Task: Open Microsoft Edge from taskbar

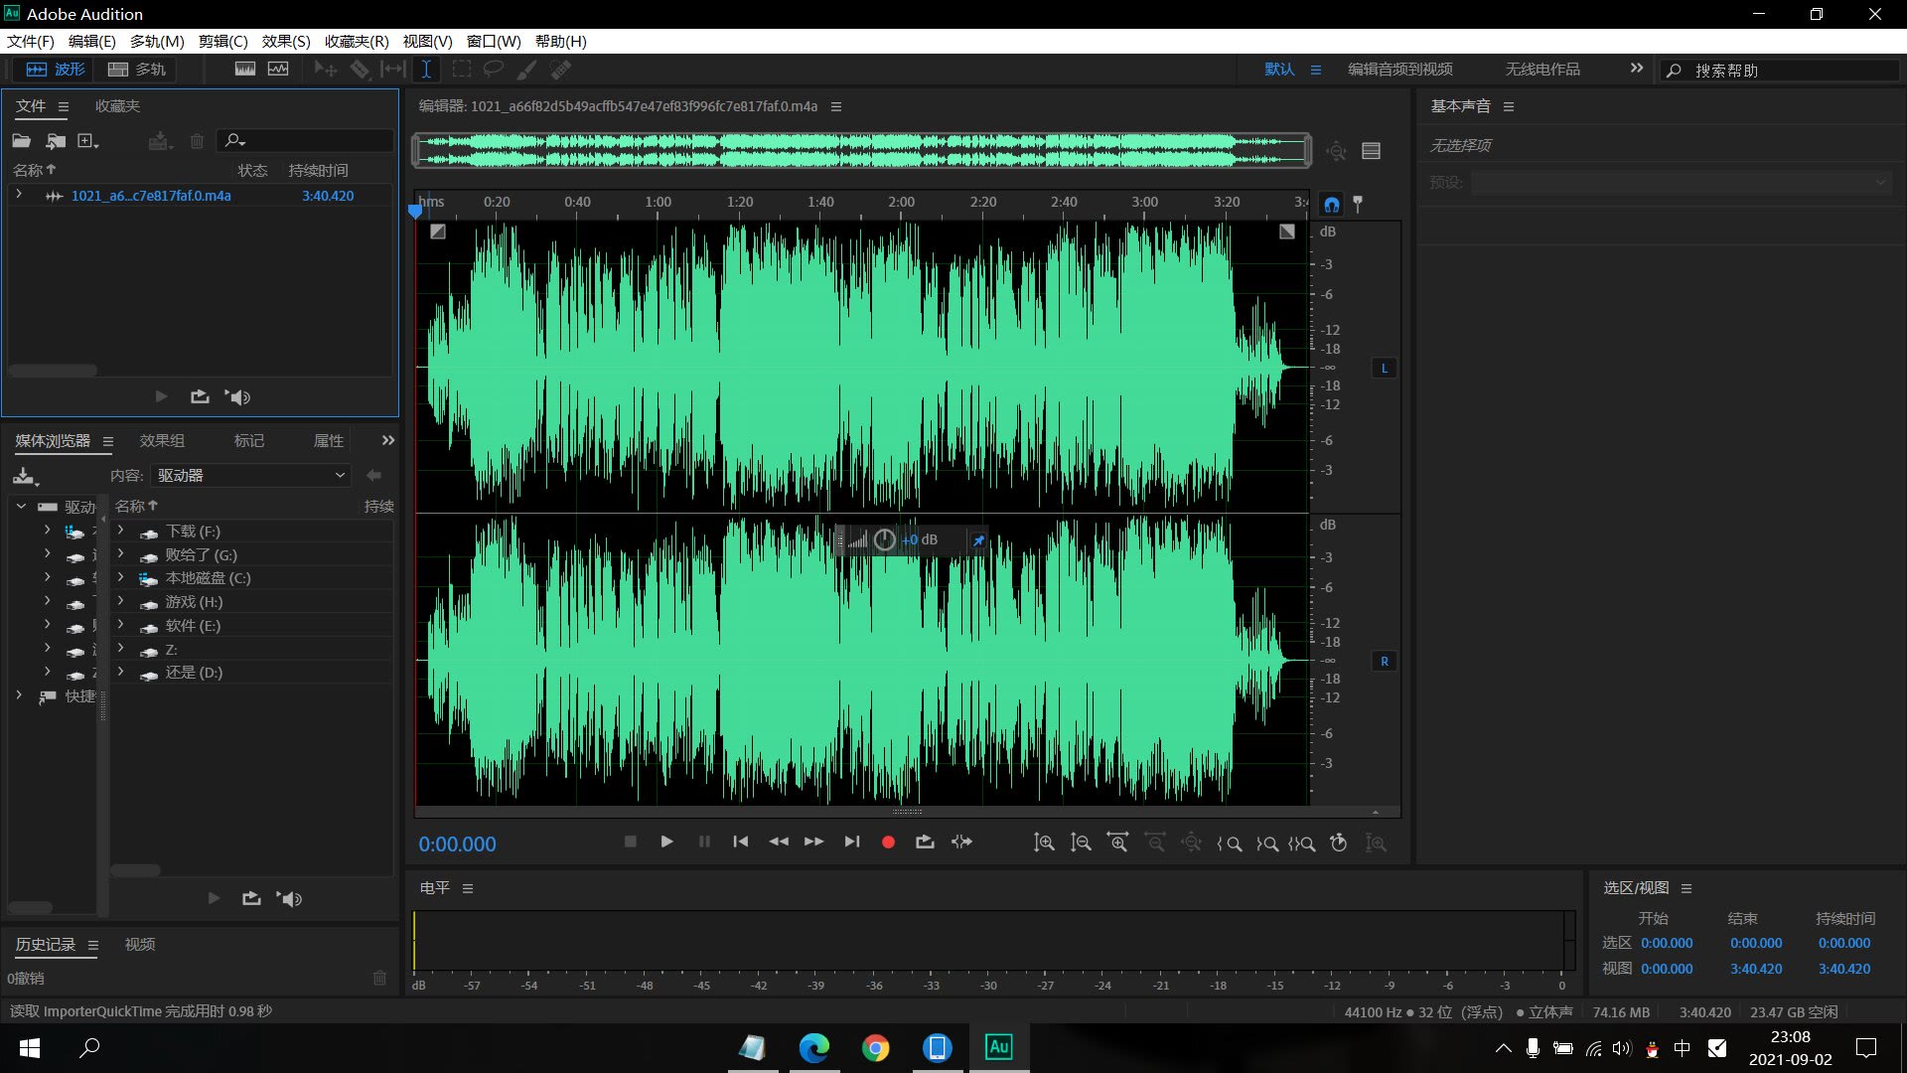Action: (813, 1047)
